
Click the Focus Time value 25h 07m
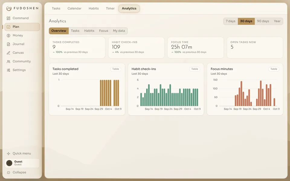(182, 47)
